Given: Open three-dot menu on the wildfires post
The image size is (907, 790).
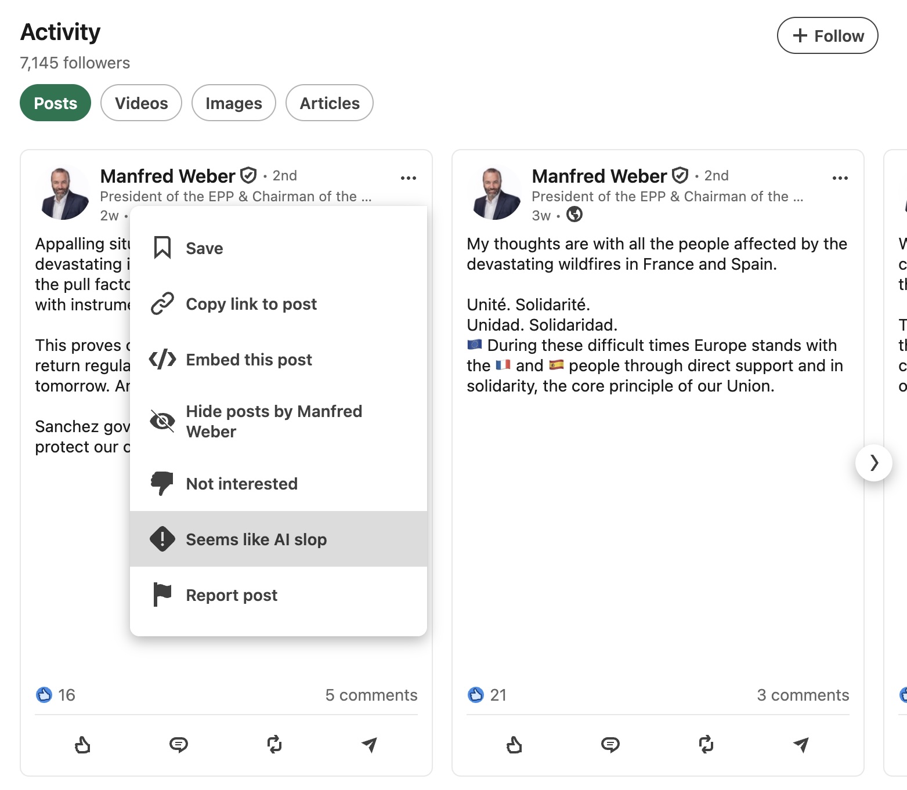Looking at the screenshot, I should coord(840,178).
